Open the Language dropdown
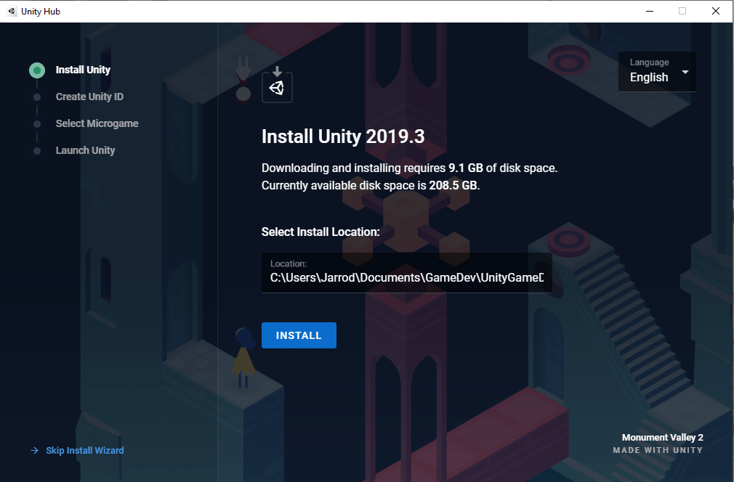This screenshot has width=734, height=482. coord(657,71)
